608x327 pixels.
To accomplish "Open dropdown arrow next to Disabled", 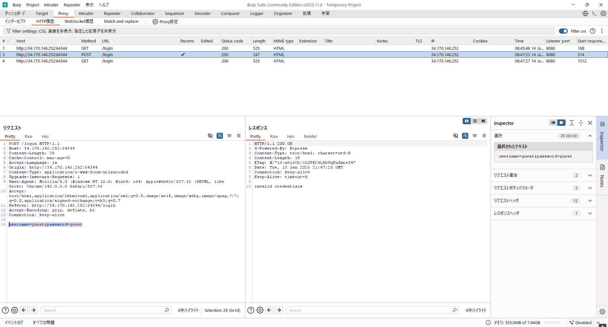I will tap(598, 323).
